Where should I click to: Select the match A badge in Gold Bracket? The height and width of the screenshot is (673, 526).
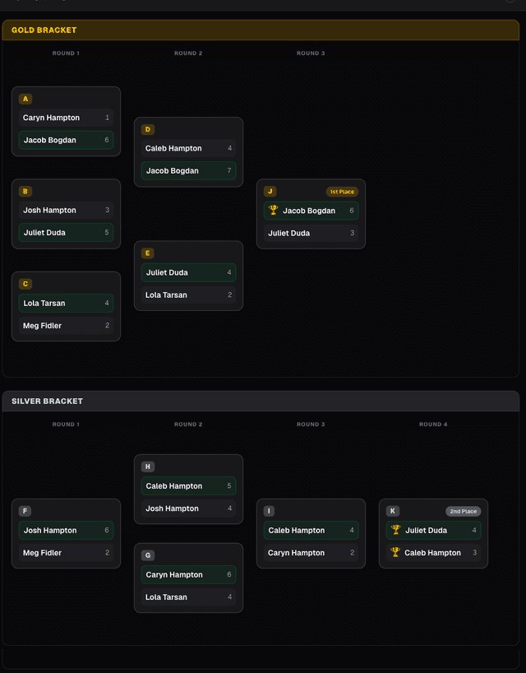tap(25, 99)
